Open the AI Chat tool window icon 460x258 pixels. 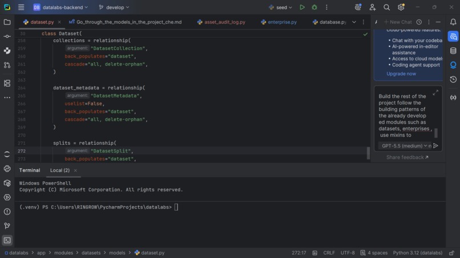pyautogui.click(x=453, y=36)
